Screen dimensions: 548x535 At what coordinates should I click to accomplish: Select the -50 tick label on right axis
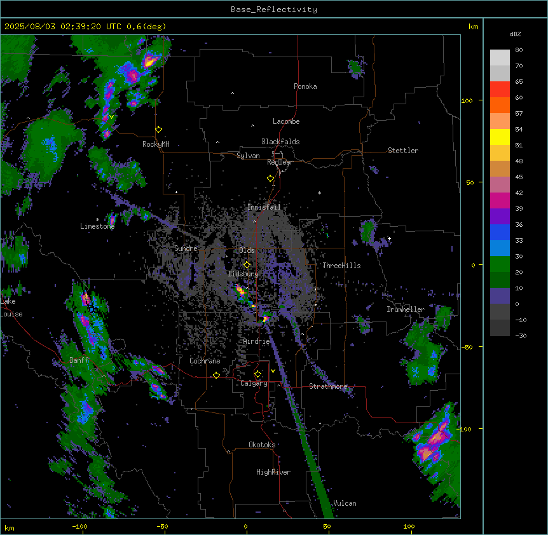tap(467, 347)
